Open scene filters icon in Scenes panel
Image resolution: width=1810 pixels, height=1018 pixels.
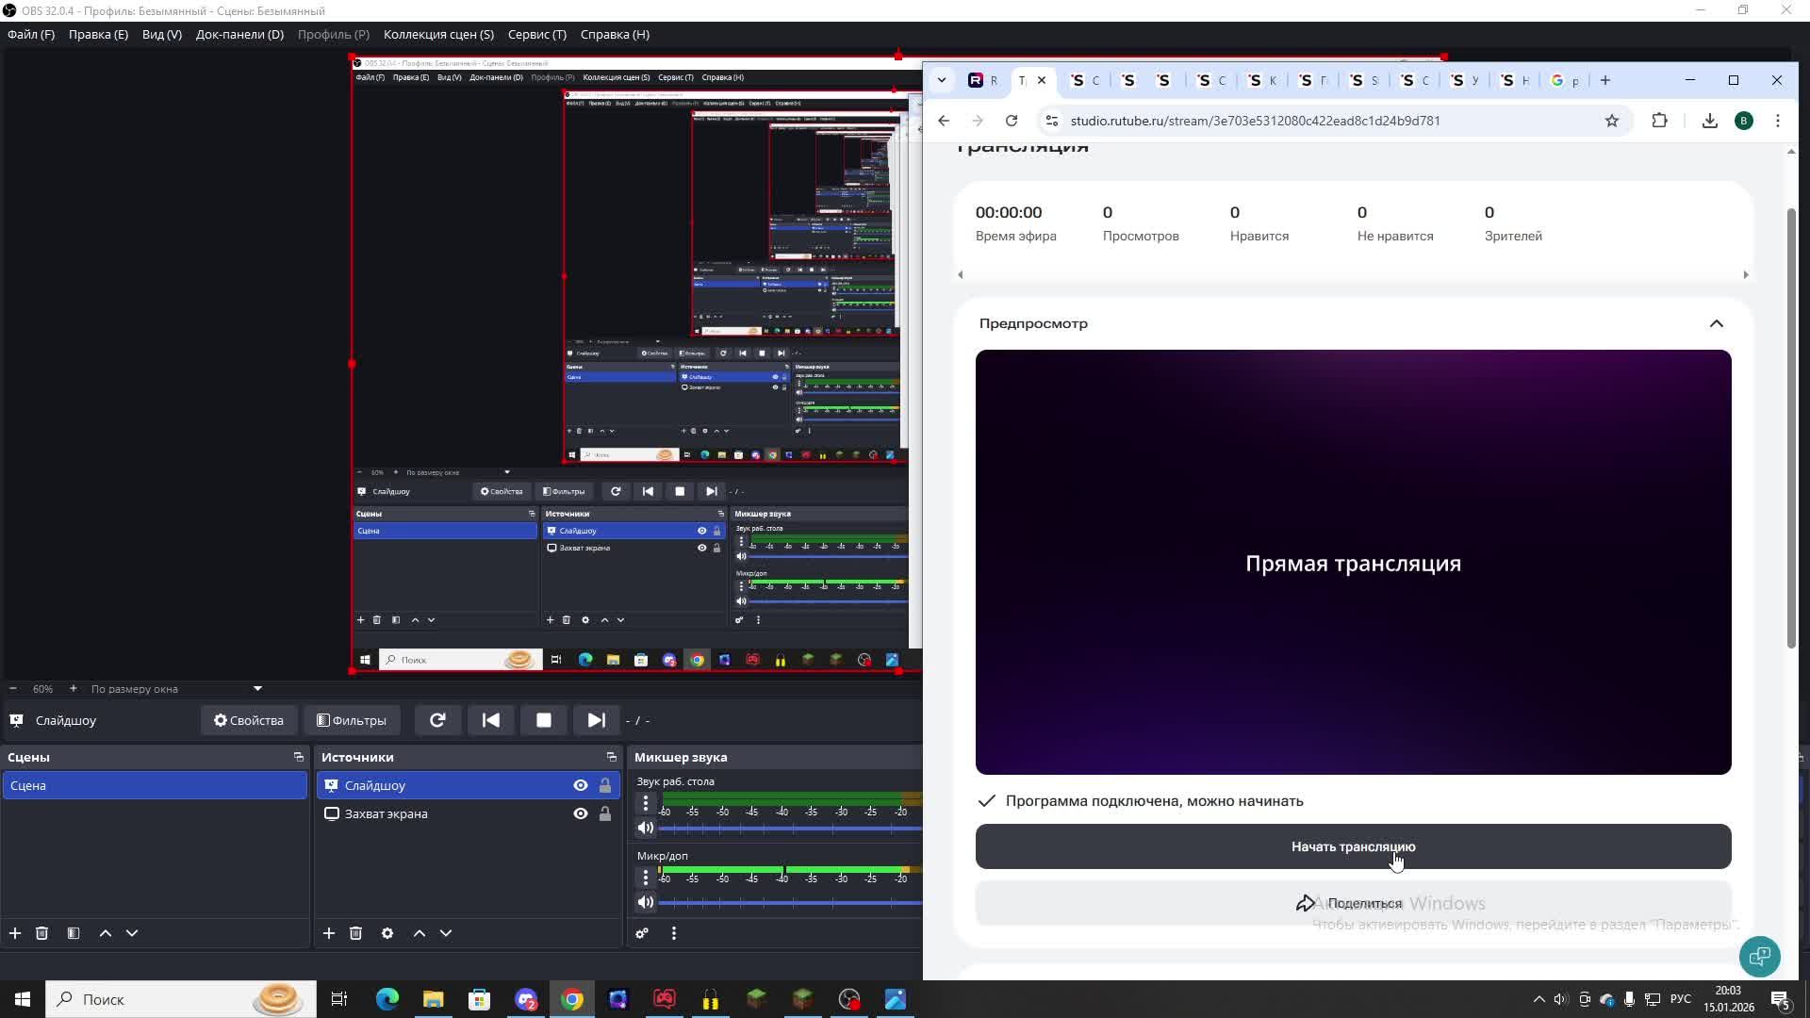click(x=74, y=933)
